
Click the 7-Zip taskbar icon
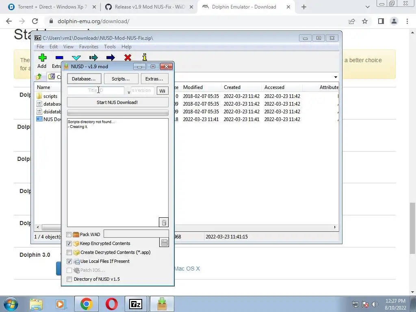(x=136, y=304)
